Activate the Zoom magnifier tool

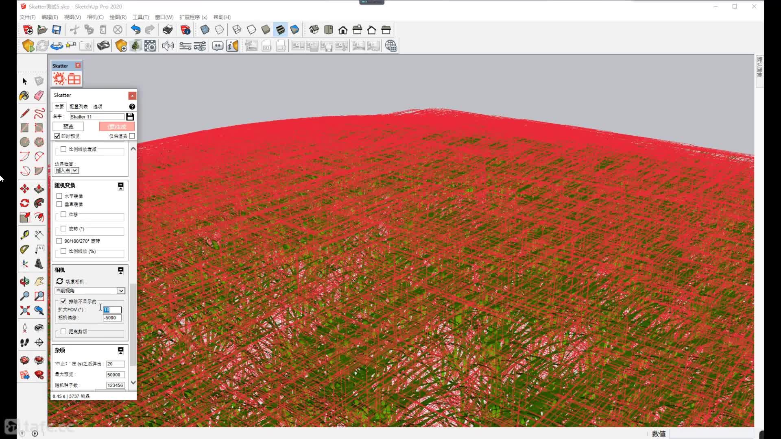(24, 296)
